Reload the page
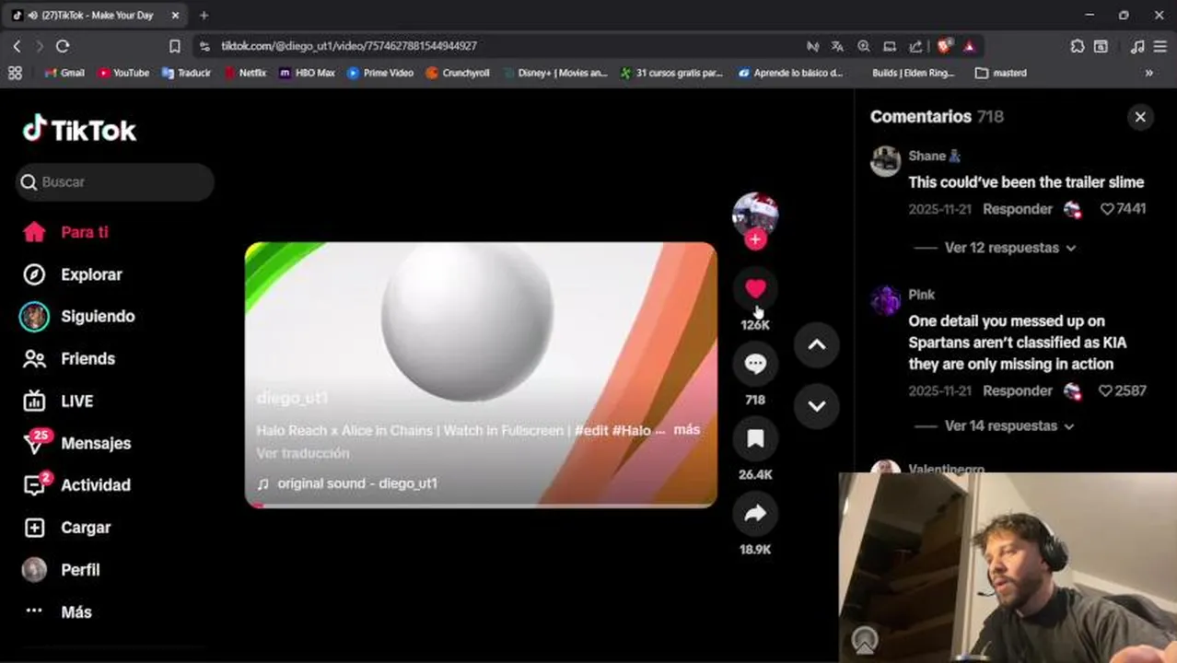 click(x=63, y=46)
